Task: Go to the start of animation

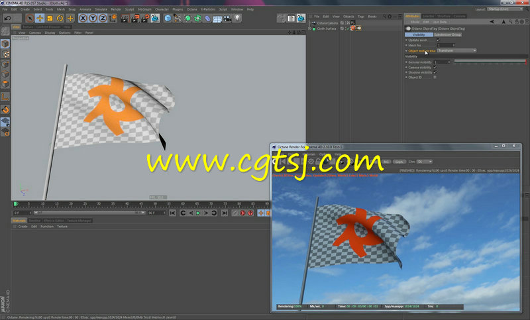Action: [x=173, y=213]
